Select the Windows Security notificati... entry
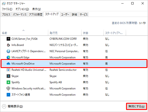The image size is (148, 112). pyautogui.click(x=28, y=88)
